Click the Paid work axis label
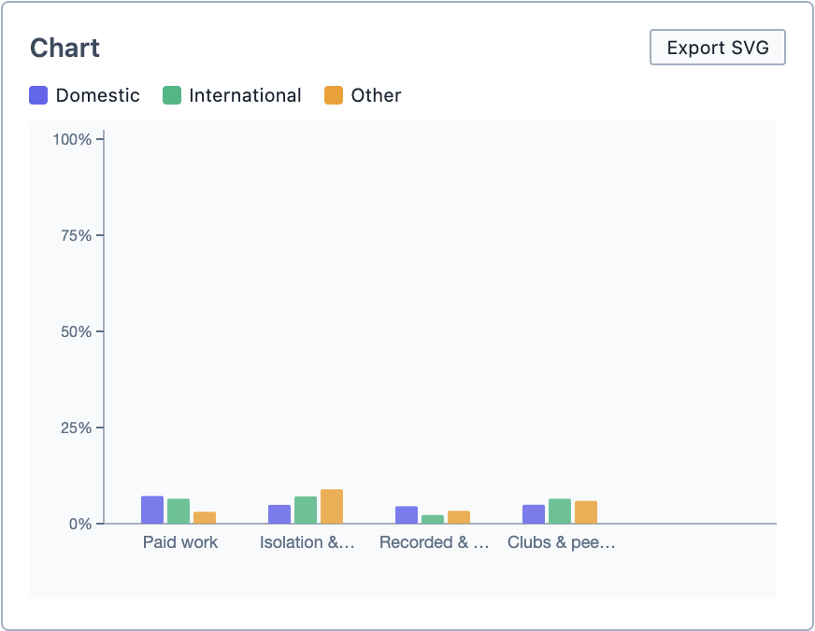815x631 pixels. pos(180,542)
